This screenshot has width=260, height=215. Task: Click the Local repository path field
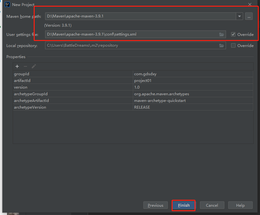point(135,45)
